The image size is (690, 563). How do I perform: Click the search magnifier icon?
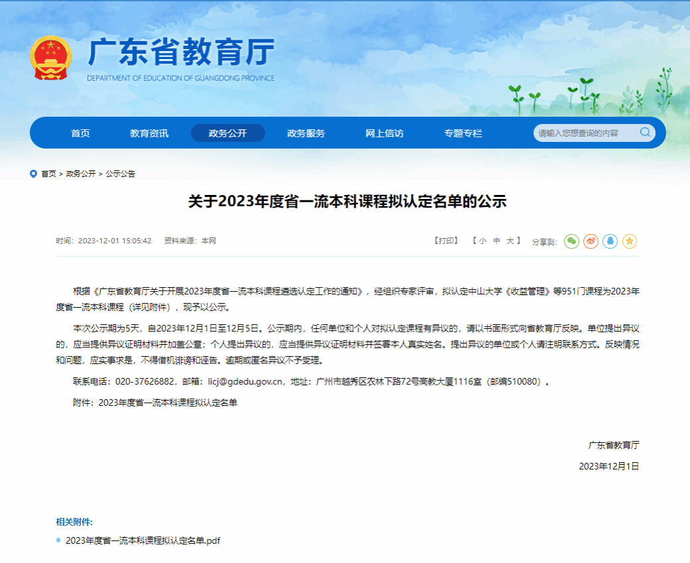pyautogui.click(x=645, y=133)
